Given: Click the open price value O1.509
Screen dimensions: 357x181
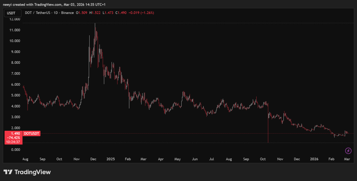Looking at the screenshot, I should click(x=83, y=13).
